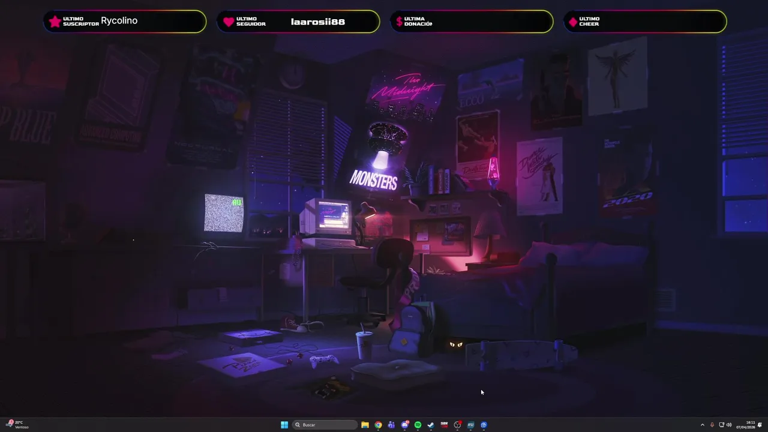Click the "ULTIMO CHEER" label

[x=589, y=22]
